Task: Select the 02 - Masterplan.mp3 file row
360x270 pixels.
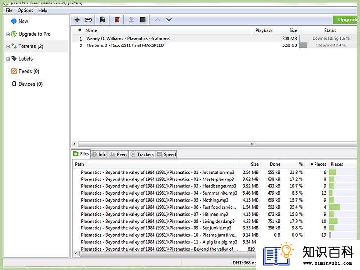Action: pos(215,179)
